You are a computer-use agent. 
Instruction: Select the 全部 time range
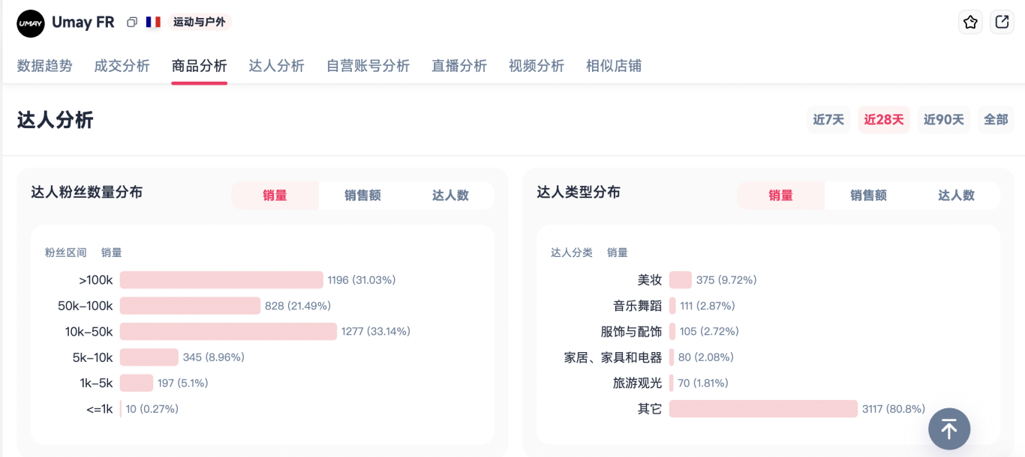click(995, 119)
